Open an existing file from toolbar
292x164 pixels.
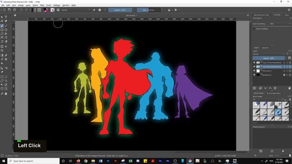9,10
